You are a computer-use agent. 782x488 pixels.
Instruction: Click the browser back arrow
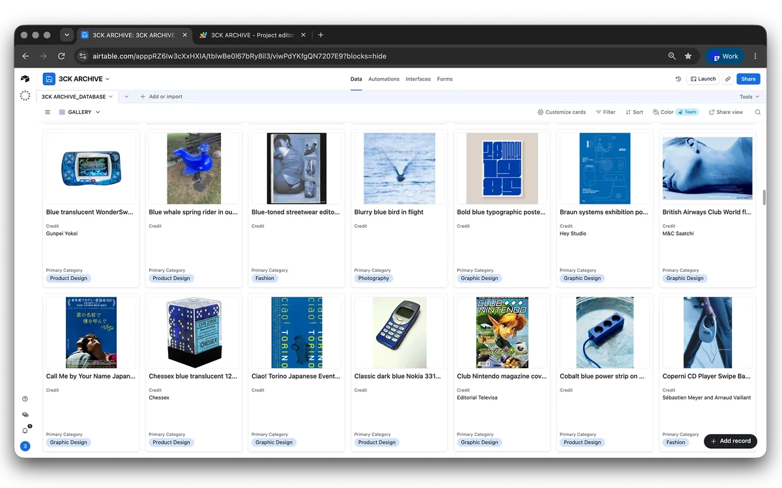(x=25, y=56)
